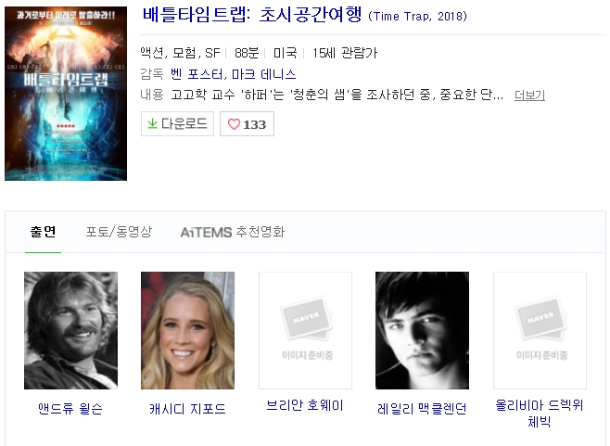Image resolution: width=610 pixels, height=446 pixels.
Task: Open the 캐시디 지포드 name link
Action: [x=187, y=409]
